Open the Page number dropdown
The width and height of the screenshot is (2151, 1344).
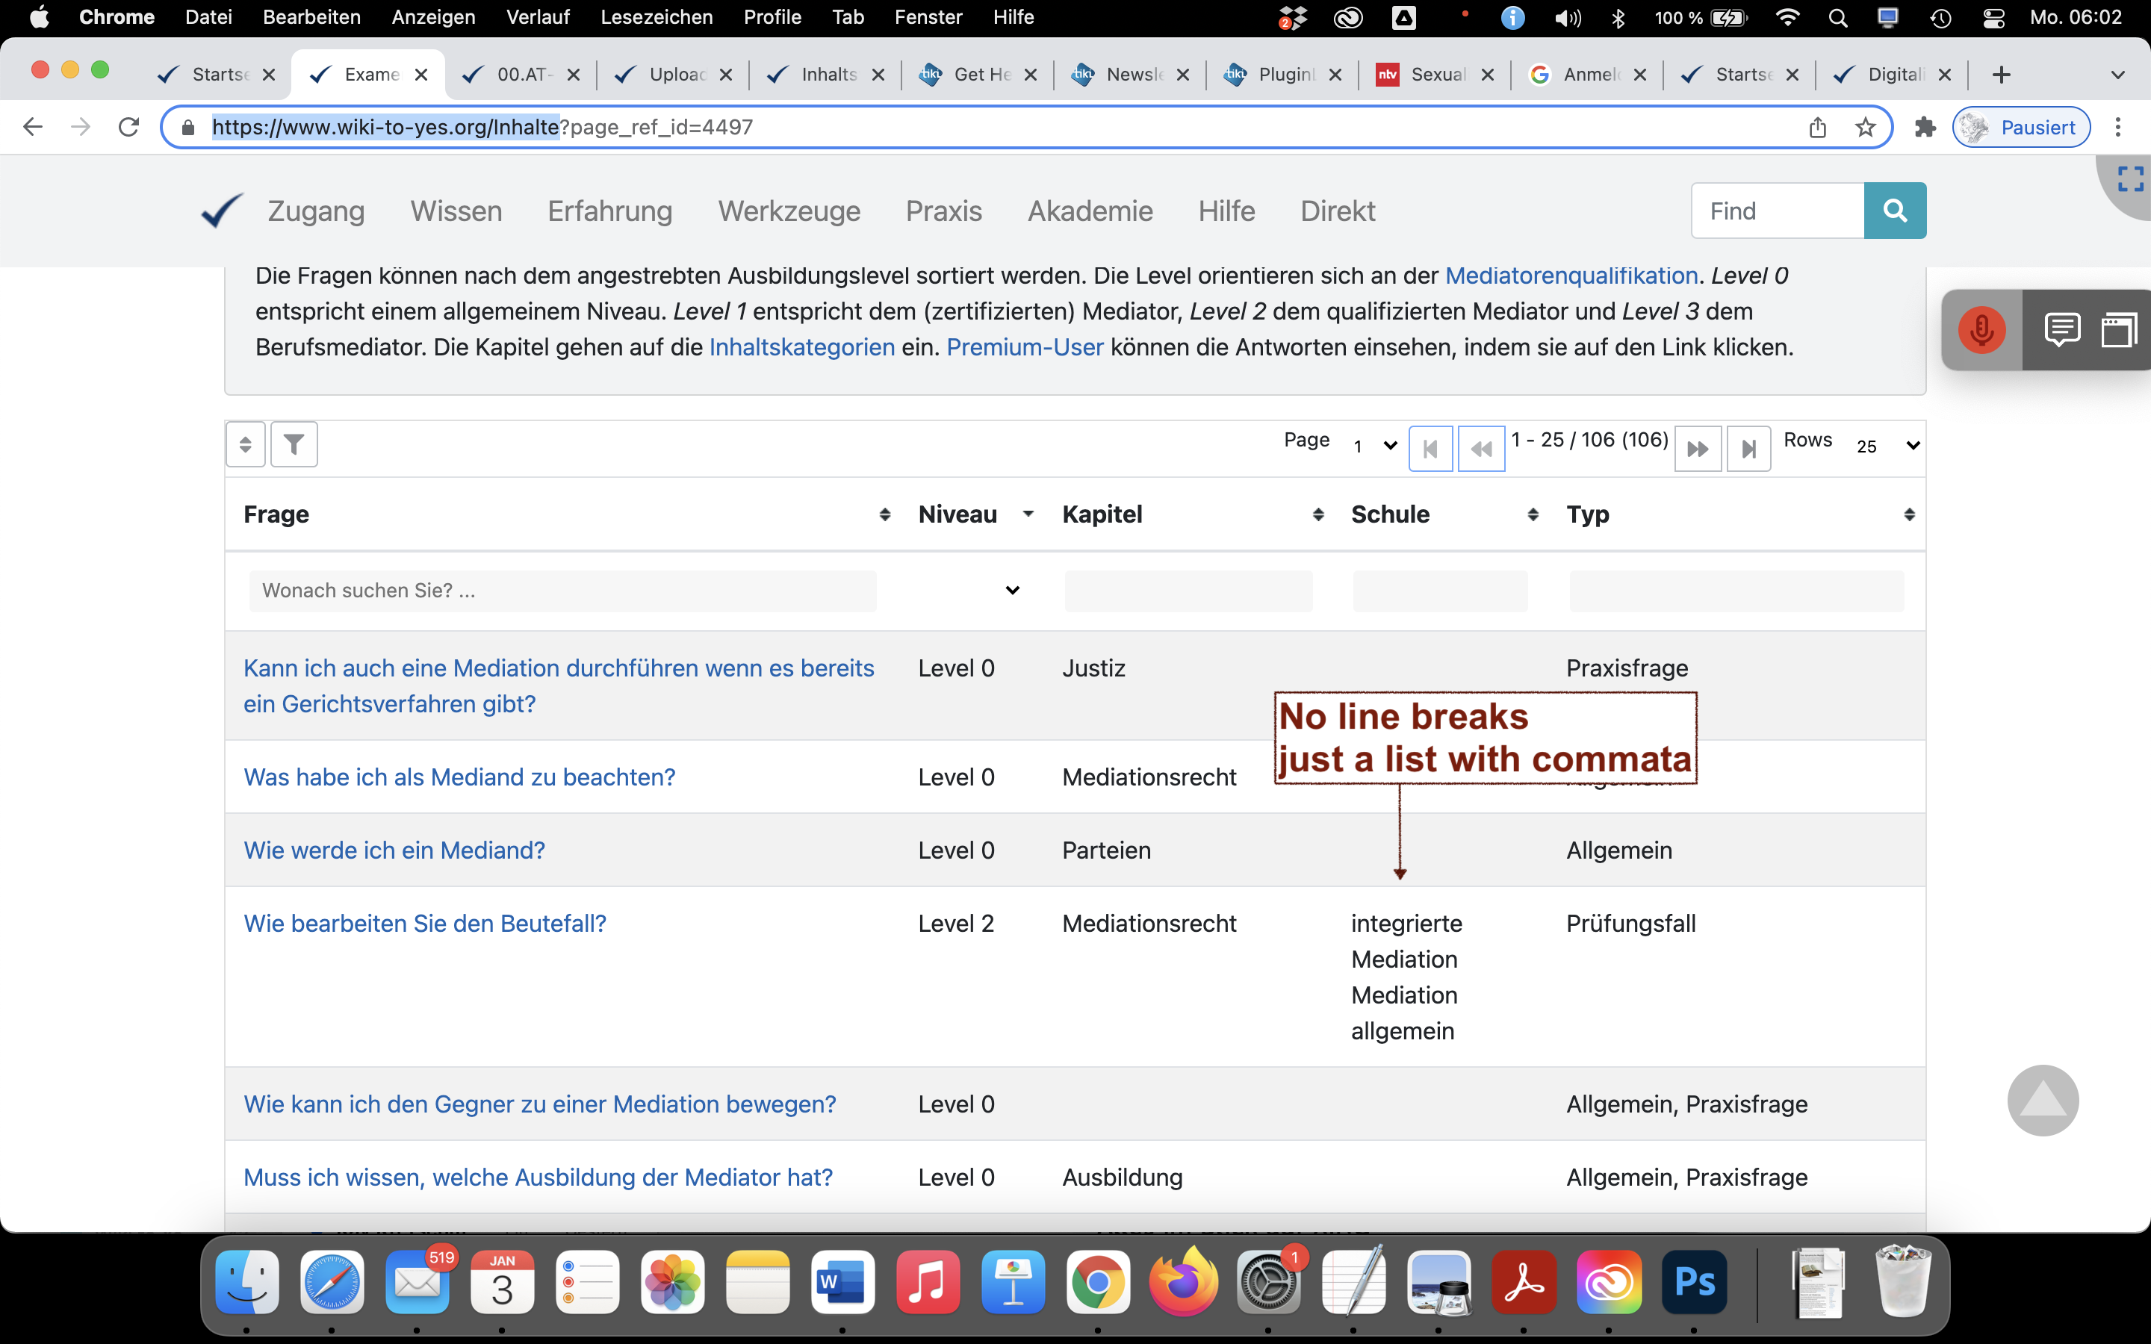click(x=1374, y=447)
